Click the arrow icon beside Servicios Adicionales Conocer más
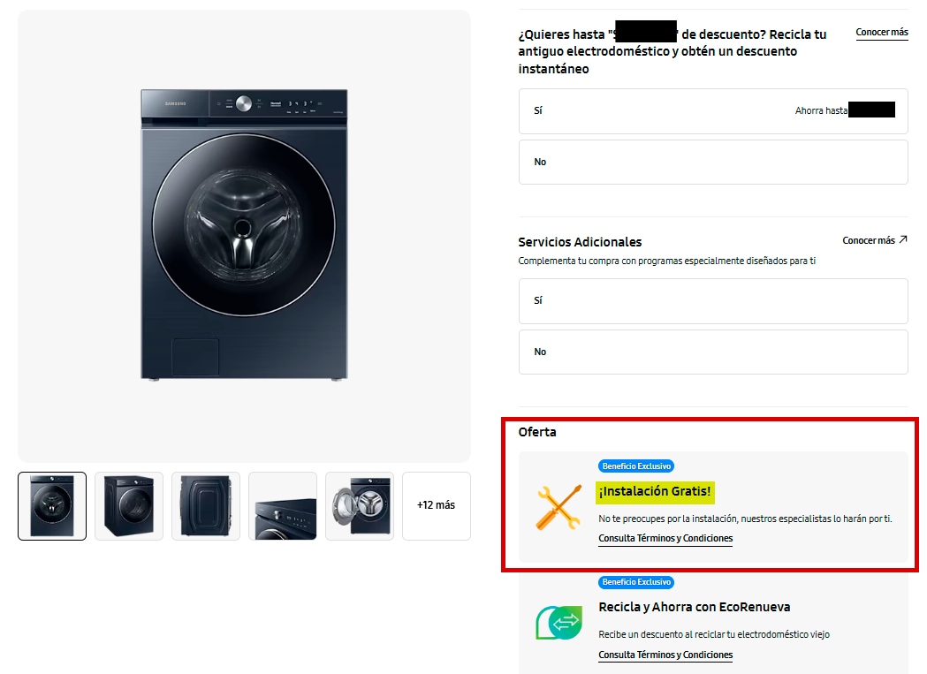Image resolution: width=927 pixels, height=674 pixels. 903,239
